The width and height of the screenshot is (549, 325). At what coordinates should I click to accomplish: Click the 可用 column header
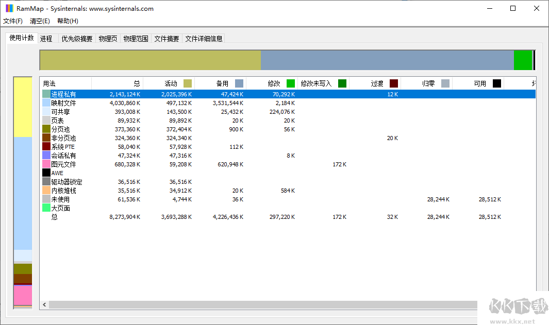479,83
